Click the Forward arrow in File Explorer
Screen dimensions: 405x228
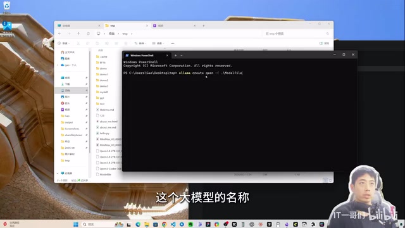click(x=69, y=34)
